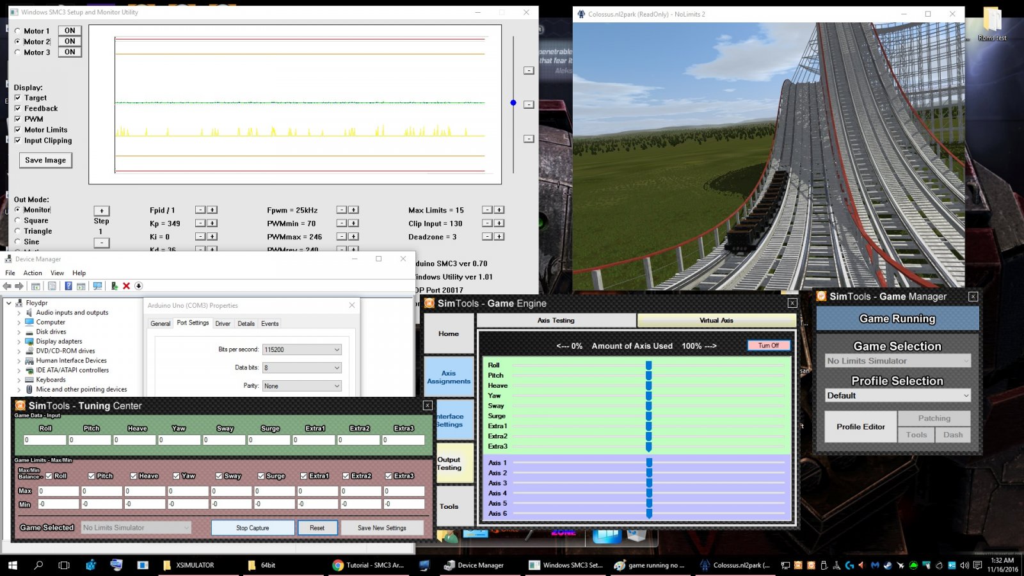The height and width of the screenshot is (576, 1024).
Task: Close the SimTools Game Manager window
Action: pyautogui.click(x=973, y=296)
